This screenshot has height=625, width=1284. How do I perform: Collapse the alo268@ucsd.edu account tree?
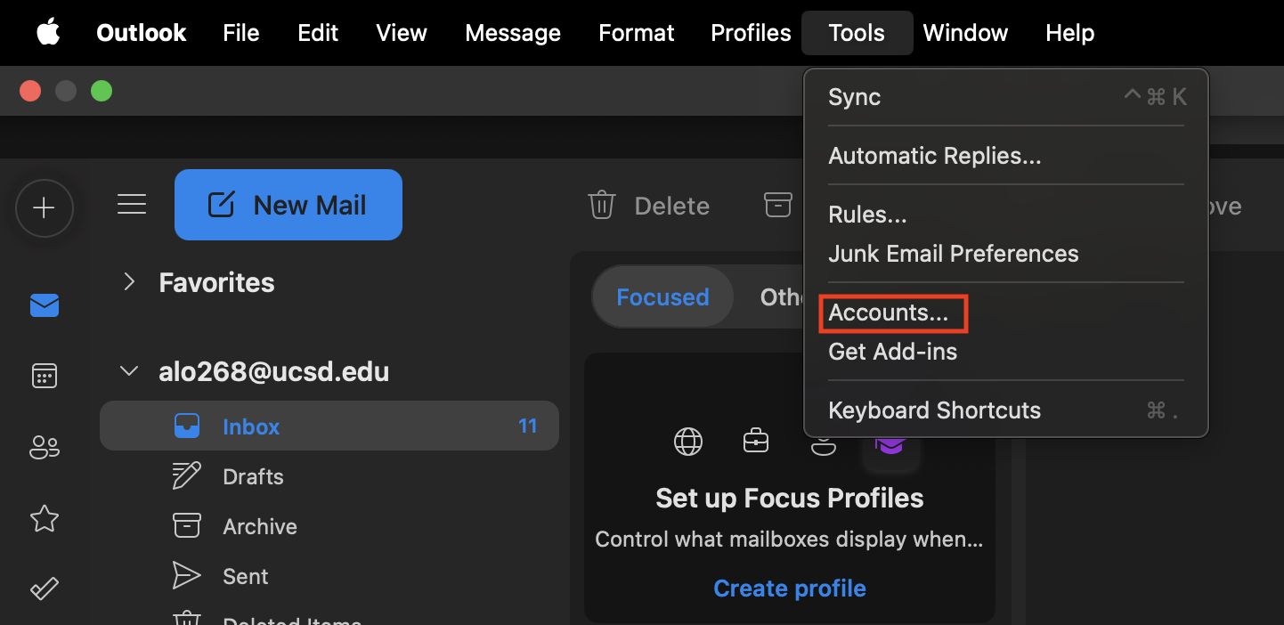[x=130, y=371]
